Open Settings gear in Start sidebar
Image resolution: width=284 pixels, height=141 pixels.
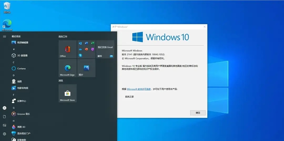point(4,134)
